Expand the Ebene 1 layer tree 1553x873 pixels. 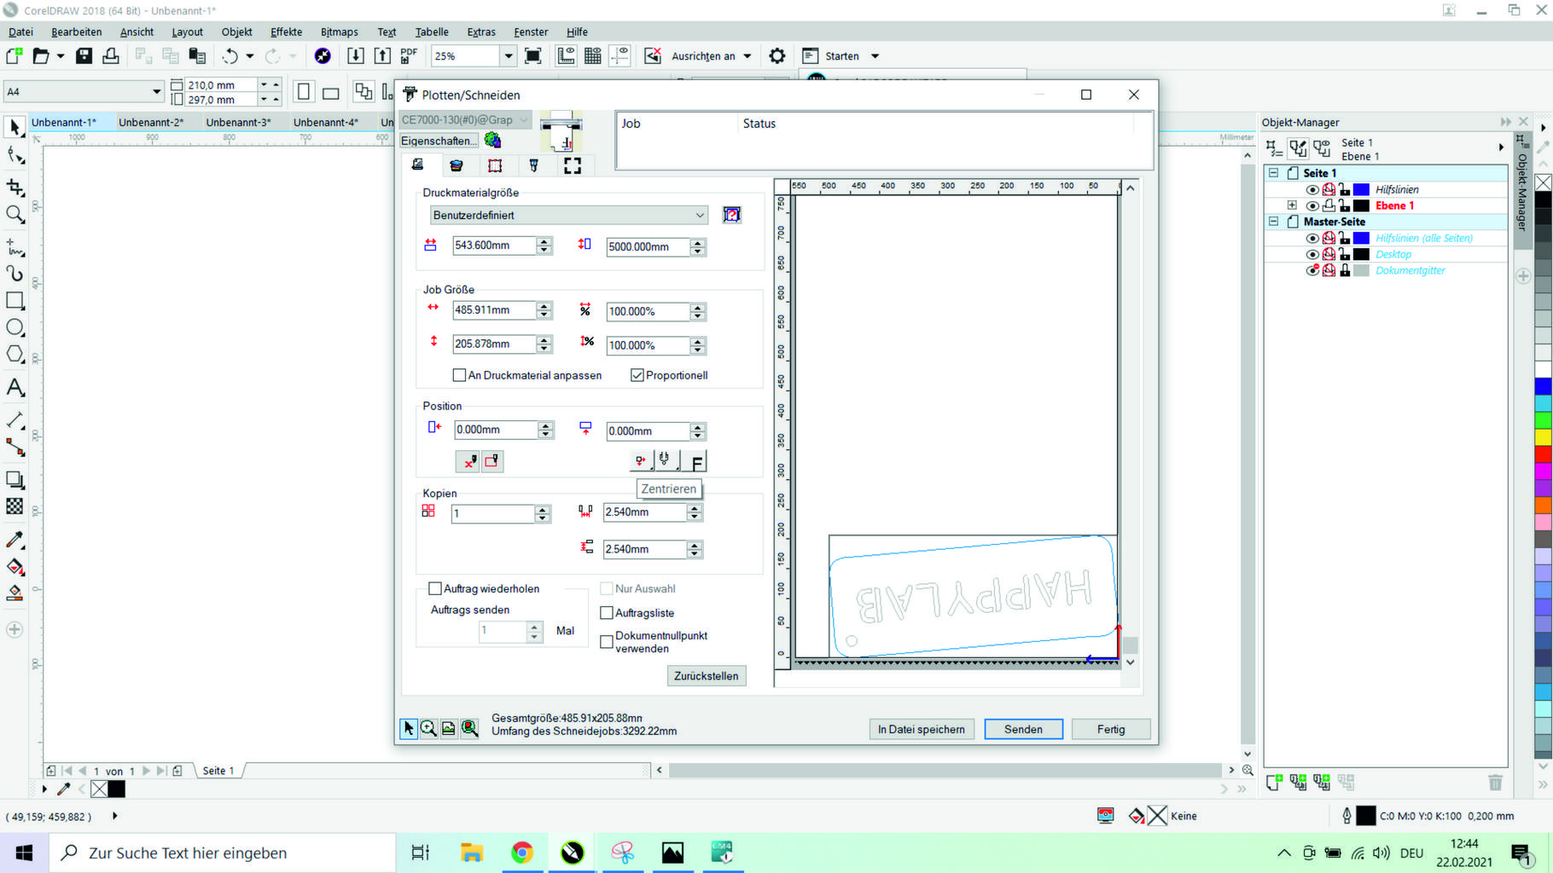click(1292, 205)
